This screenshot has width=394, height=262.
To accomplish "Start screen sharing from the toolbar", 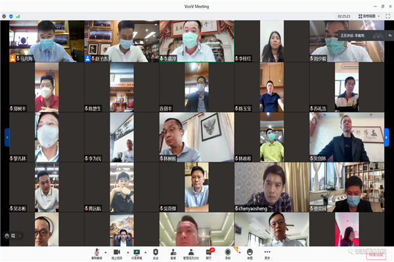I will click(137, 252).
